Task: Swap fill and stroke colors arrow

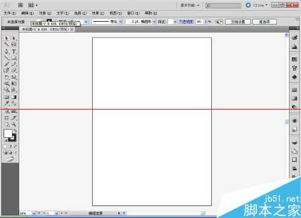Action: pyautogui.click(x=15, y=131)
